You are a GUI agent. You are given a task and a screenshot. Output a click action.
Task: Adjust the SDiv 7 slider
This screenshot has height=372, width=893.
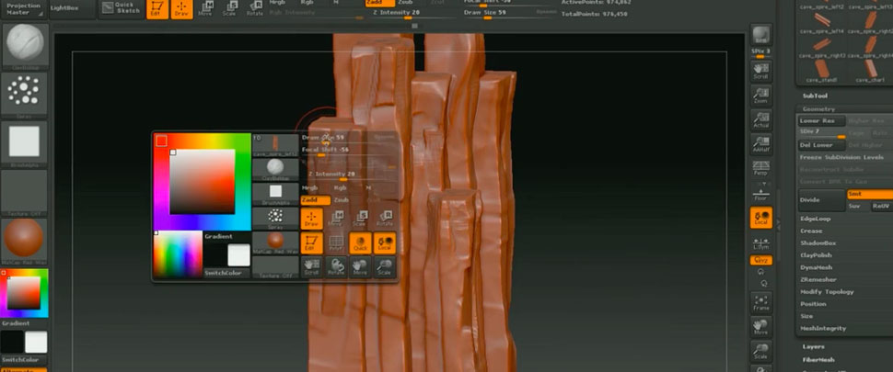pyautogui.click(x=820, y=133)
